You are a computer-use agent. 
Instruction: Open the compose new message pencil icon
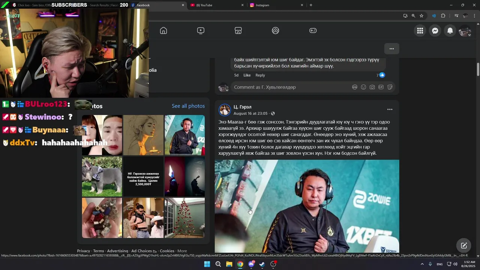(x=464, y=246)
